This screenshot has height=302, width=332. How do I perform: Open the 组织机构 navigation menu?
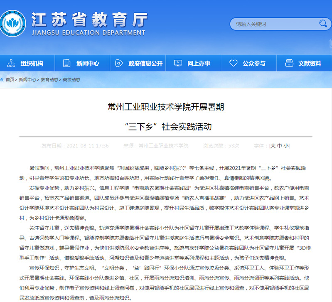point(32,64)
